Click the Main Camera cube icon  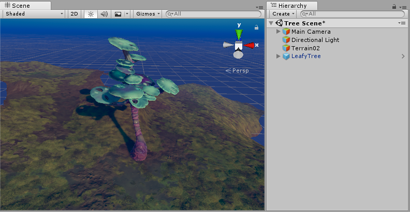[286, 32]
